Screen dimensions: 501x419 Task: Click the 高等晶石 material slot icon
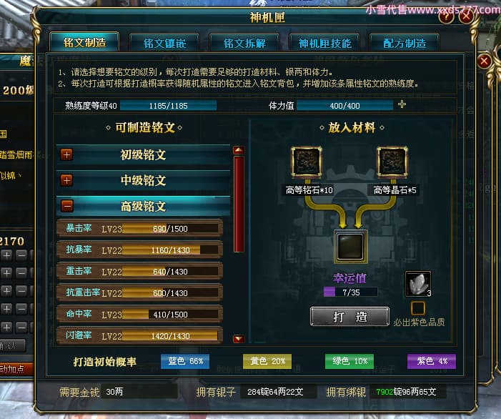[392, 162]
